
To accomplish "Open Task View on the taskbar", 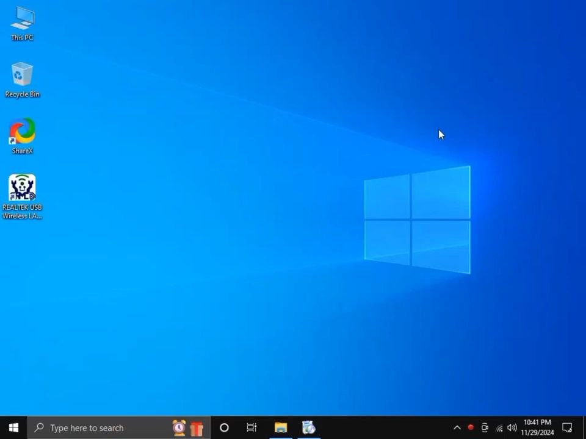I will (x=251, y=427).
